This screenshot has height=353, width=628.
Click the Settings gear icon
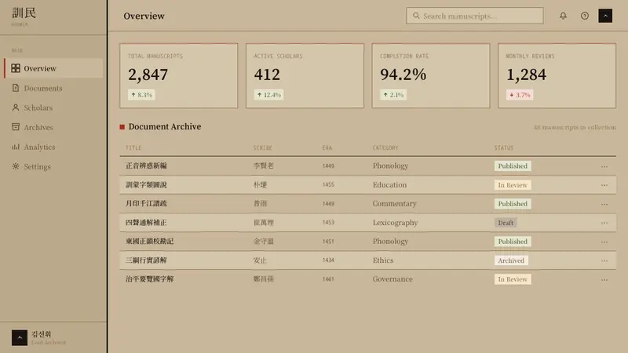[16, 166]
